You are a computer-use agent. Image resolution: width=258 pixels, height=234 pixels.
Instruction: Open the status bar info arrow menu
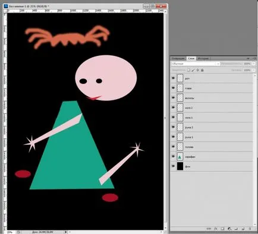tap(66, 232)
